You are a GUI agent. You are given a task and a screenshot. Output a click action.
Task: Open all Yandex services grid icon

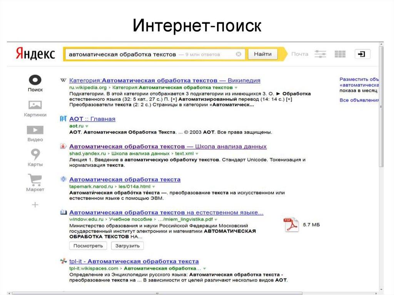point(340,54)
